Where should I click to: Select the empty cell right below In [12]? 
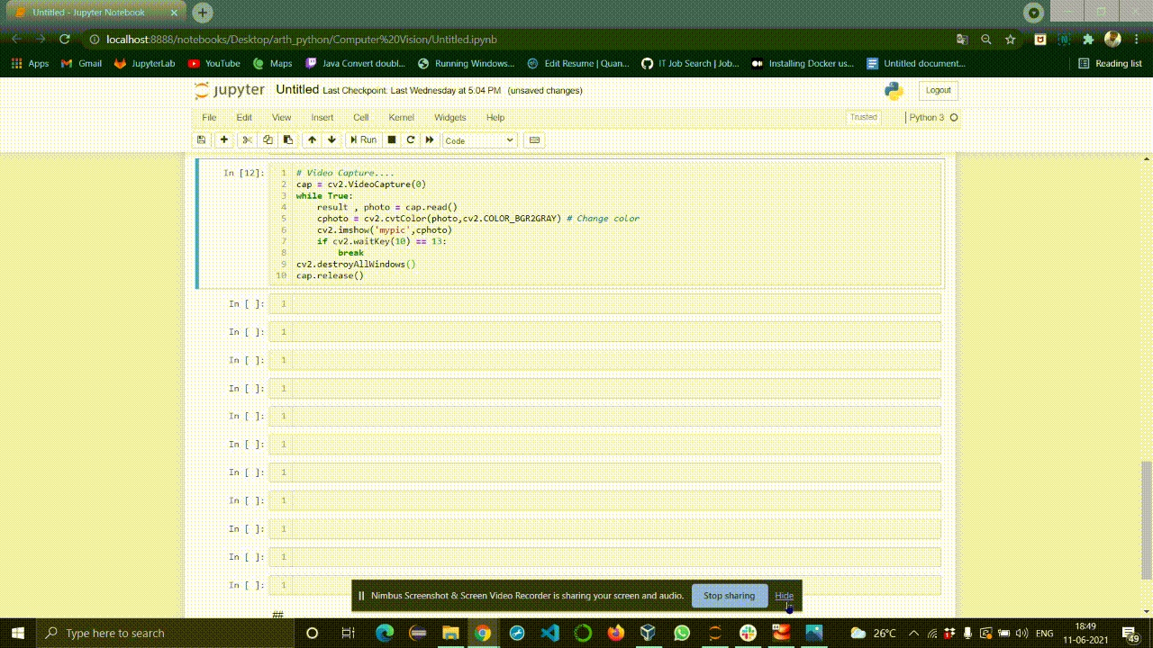pos(604,304)
